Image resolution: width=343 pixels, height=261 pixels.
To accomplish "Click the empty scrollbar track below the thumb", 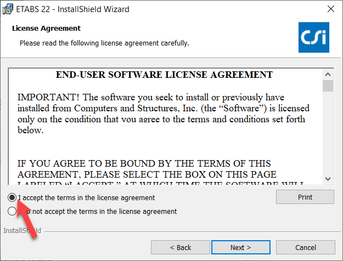I will pos(328,137).
